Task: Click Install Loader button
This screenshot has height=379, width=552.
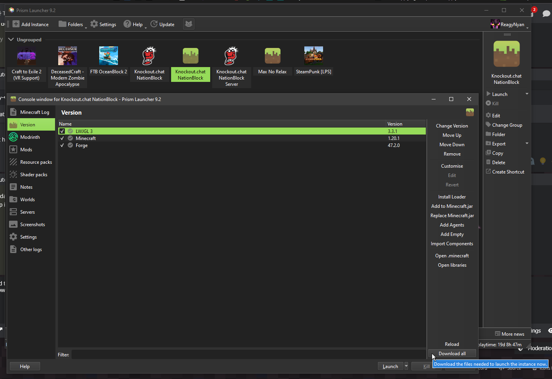Action: (452, 197)
